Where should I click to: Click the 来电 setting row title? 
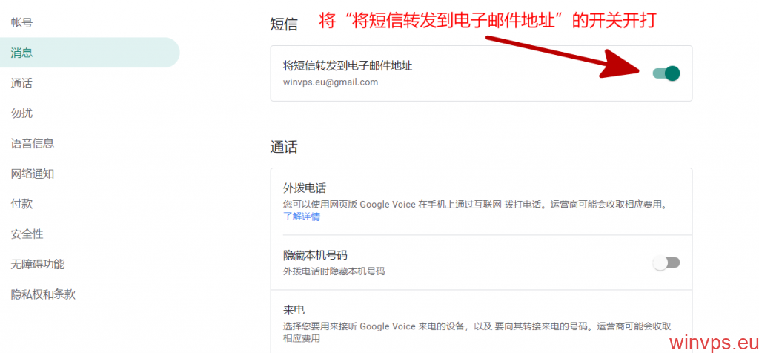point(294,309)
